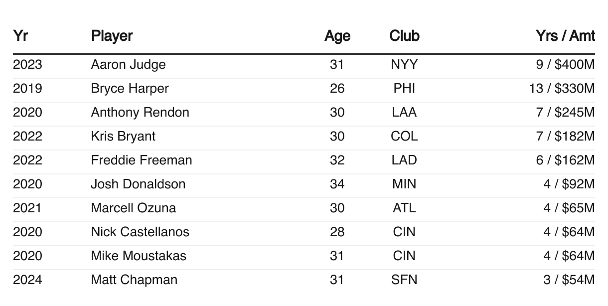608x306 pixels.
Task: Click the NYY club cell
Action: 404,65
